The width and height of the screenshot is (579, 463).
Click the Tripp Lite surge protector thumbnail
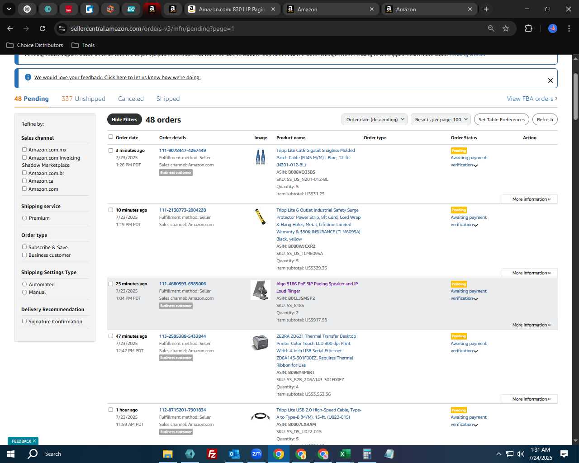261,217
